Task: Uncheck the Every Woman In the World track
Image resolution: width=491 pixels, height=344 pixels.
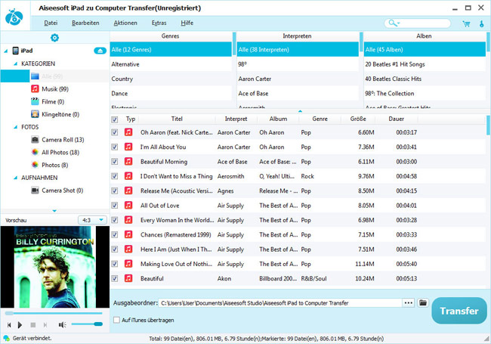Action: (115, 220)
